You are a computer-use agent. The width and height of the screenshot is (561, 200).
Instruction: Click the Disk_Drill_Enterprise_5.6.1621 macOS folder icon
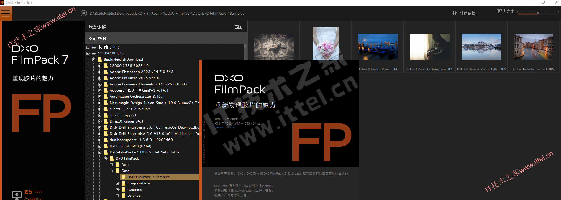[106, 128]
